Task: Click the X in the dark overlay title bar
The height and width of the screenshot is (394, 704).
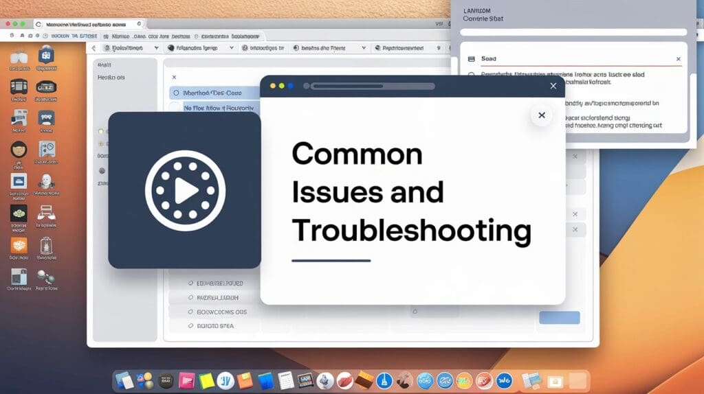Action: tap(553, 86)
